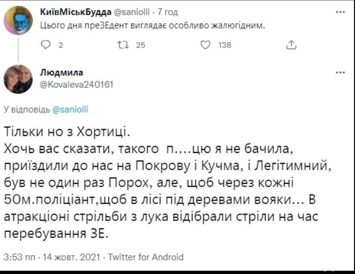Click @saniolli handle beside КиївМіськБудда's name

click(x=132, y=12)
